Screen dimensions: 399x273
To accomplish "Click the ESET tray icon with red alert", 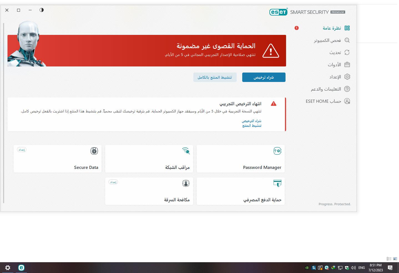I will click(x=327, y=268).
